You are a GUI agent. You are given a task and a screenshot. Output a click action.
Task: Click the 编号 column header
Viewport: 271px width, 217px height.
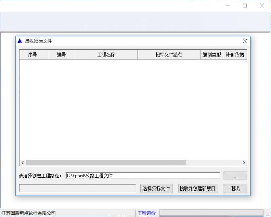click(x=61, y=55)
